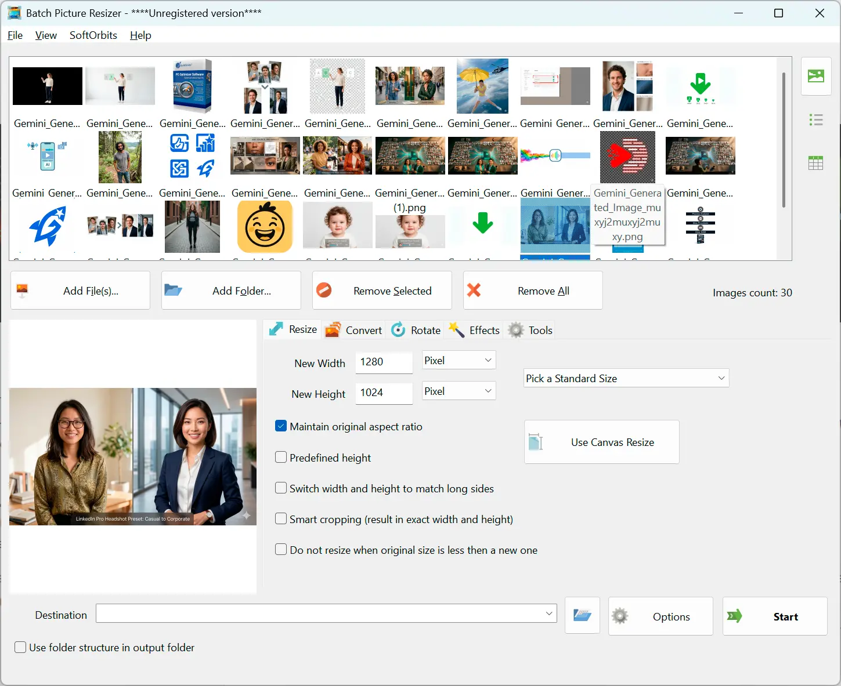Viewport: 841px width, 686px height.
Task: Click the Effects magic wand icon
Action: (456, 330)
